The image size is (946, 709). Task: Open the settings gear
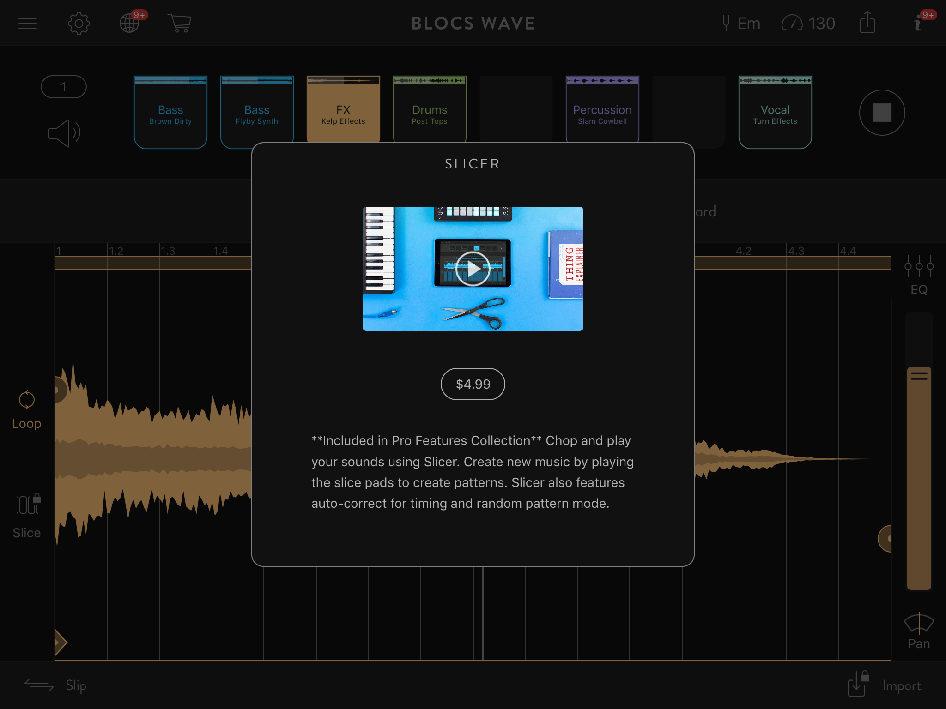click(79, 24)
